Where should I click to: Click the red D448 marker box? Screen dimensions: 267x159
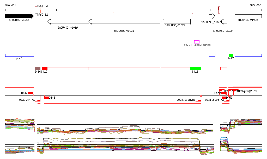[x=46, y=98]
